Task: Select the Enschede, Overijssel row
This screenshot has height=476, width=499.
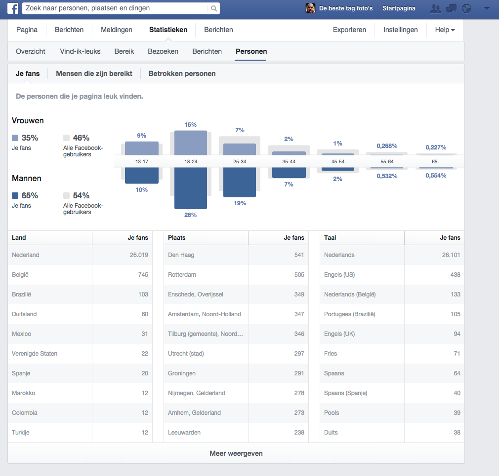Action: (236, 294)
